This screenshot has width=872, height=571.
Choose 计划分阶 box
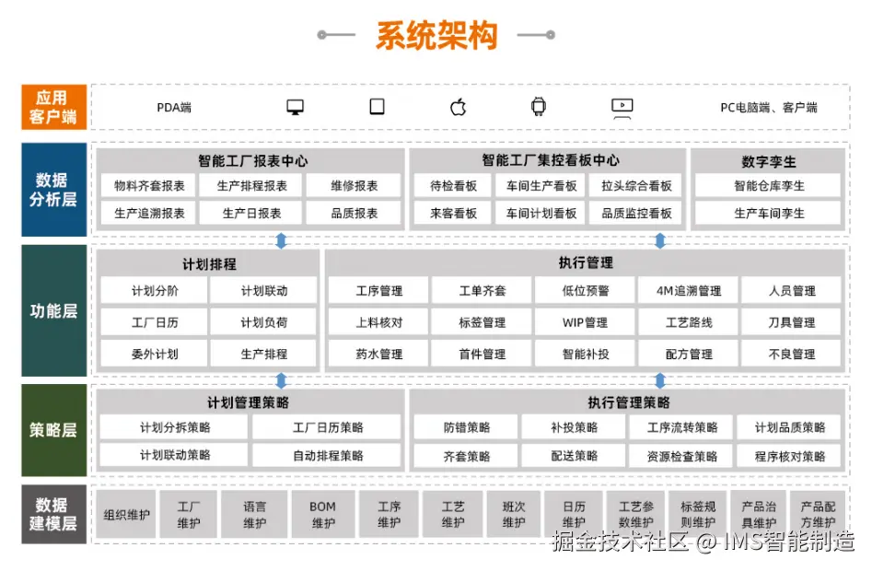pyautogui.click(x=155, y=291)
